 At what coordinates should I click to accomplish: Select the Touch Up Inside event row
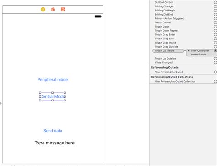[x=168, y=51]
